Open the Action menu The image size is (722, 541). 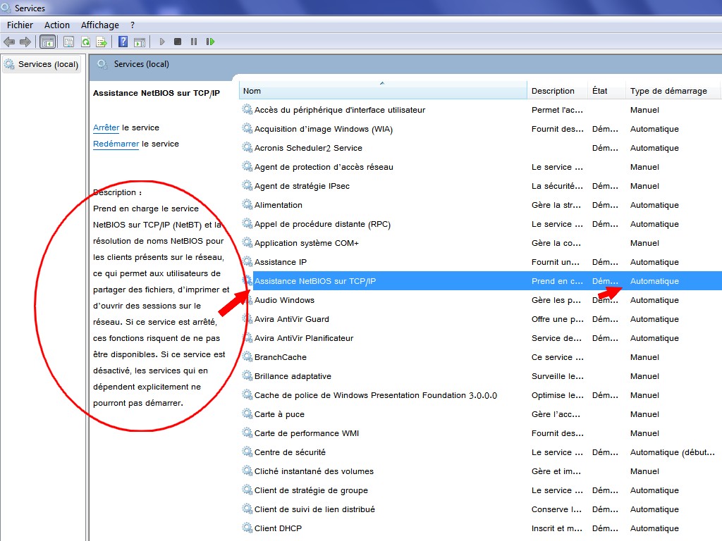click(x=57, y=25)
